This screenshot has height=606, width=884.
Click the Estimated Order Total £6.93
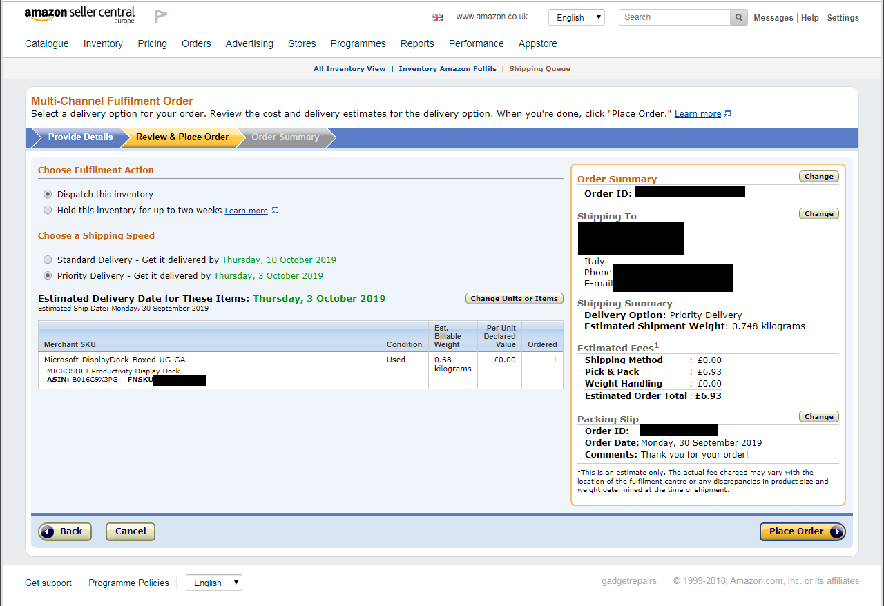(653, 396)
